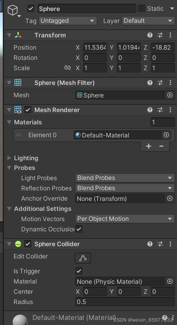Open Transform preset selector icon
Screen dimensions: 177x325
tap(160, 35)
